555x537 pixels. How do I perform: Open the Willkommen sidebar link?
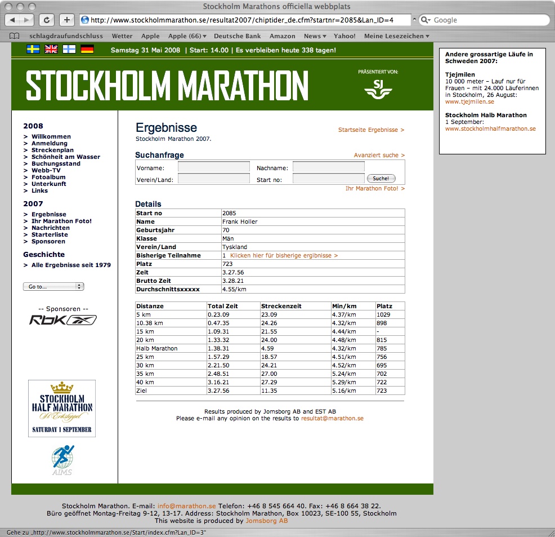point(51,137)
